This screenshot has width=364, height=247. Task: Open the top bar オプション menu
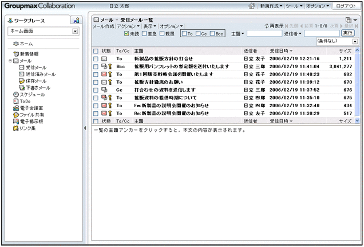(x=317, y=6)
